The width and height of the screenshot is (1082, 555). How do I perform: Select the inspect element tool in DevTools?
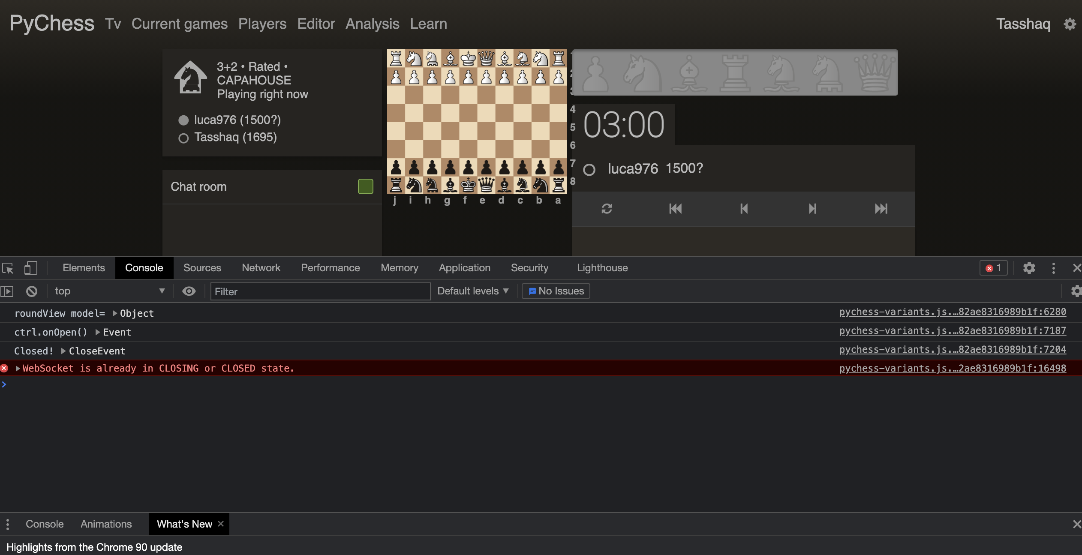tap(7, 268)
